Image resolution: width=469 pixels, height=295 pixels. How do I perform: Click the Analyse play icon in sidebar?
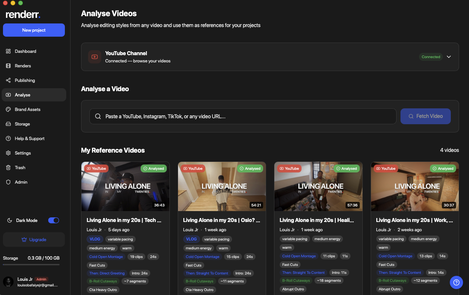8,95
